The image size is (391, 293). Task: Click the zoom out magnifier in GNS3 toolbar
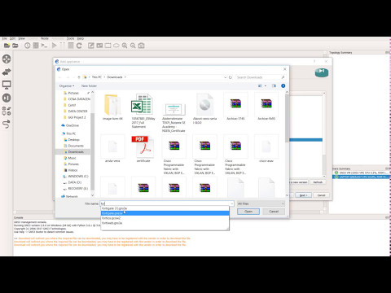(133, 46)
